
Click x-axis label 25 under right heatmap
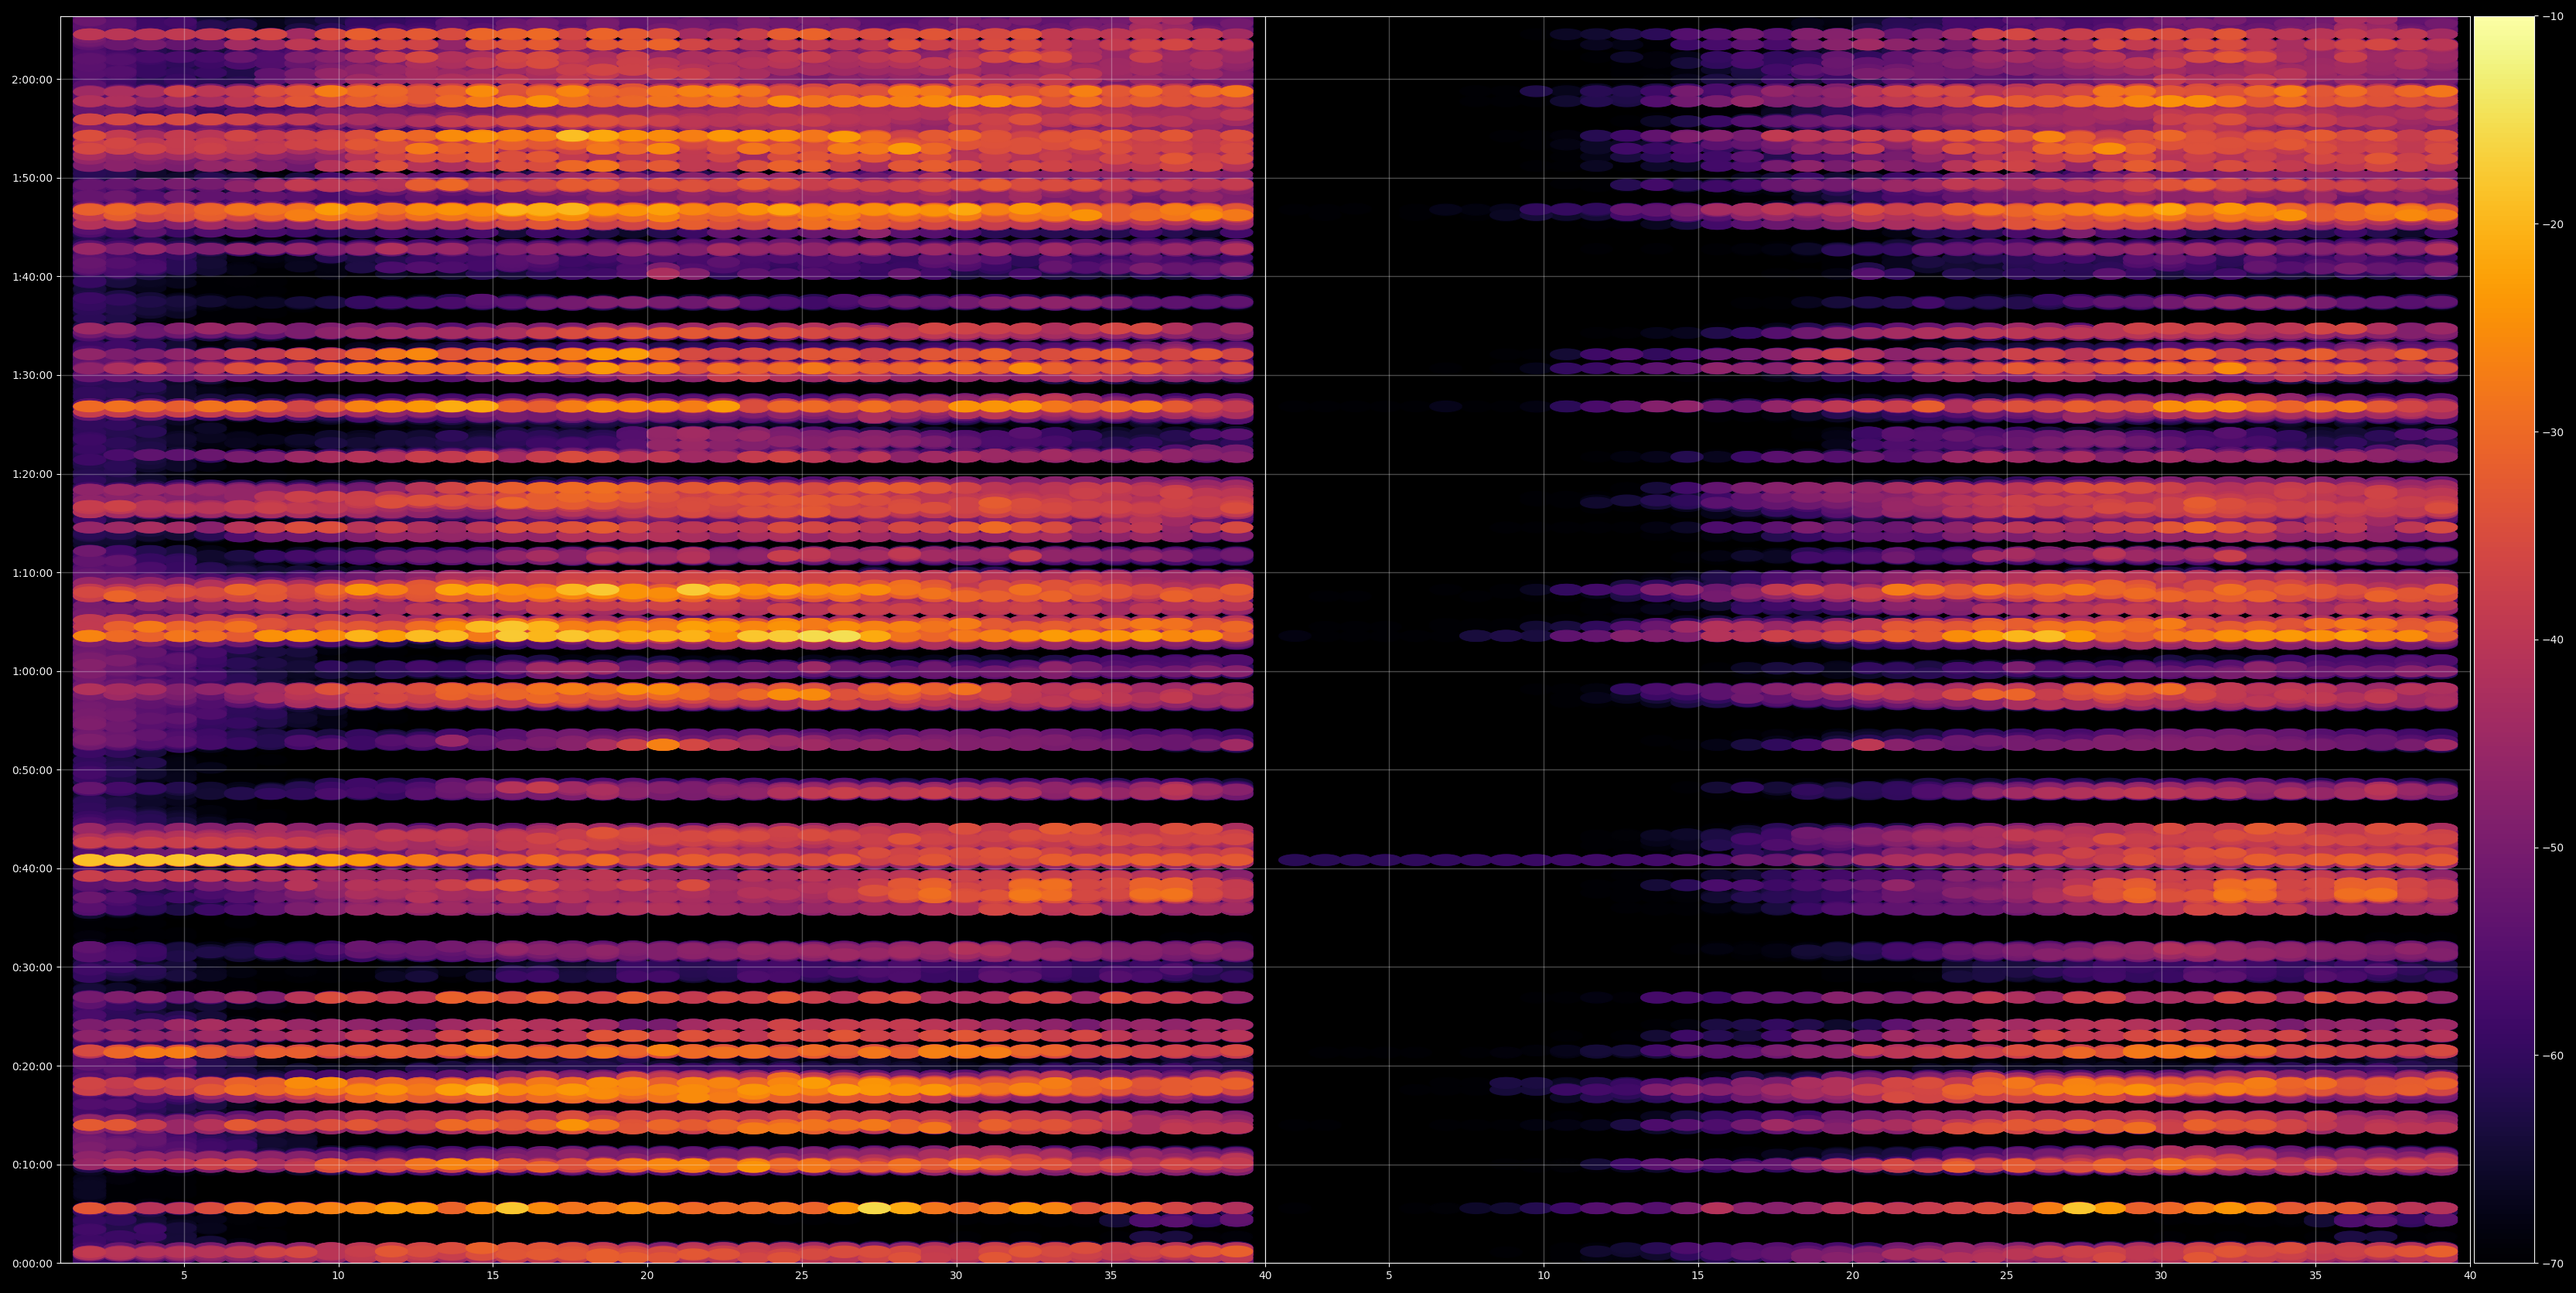pos(2007,1276)
